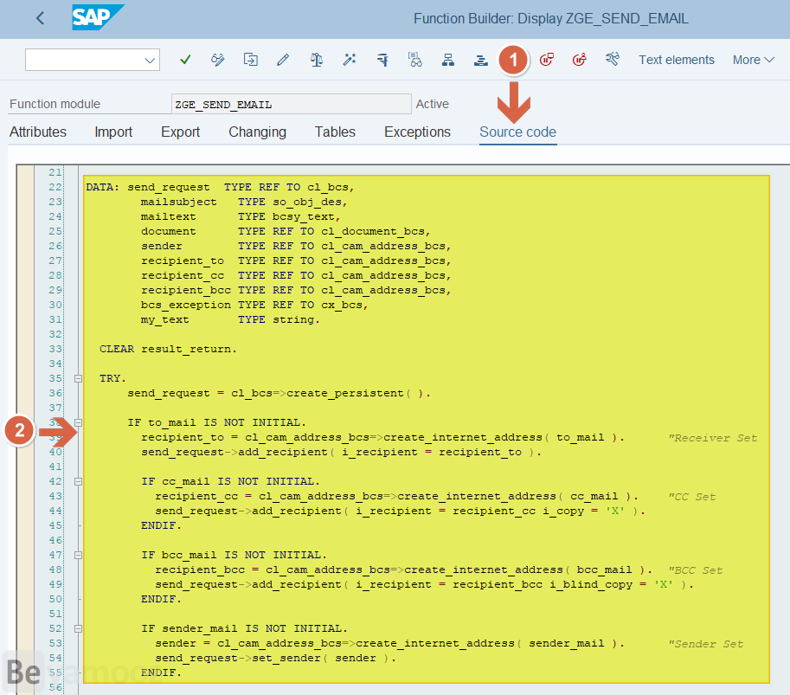Viewport: 790px width, 695px height.
Task: Click the mailtext TYPE bcsy_text line
Action: 241,216
